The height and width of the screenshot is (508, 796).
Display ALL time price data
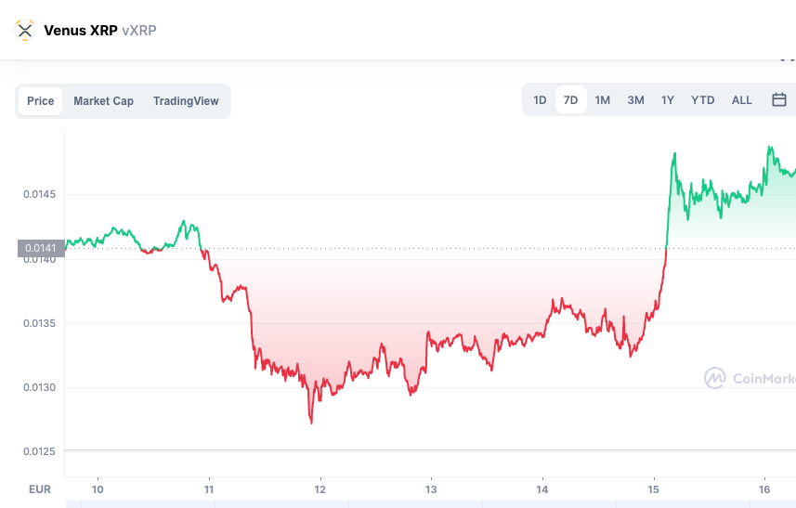point(741,100)
